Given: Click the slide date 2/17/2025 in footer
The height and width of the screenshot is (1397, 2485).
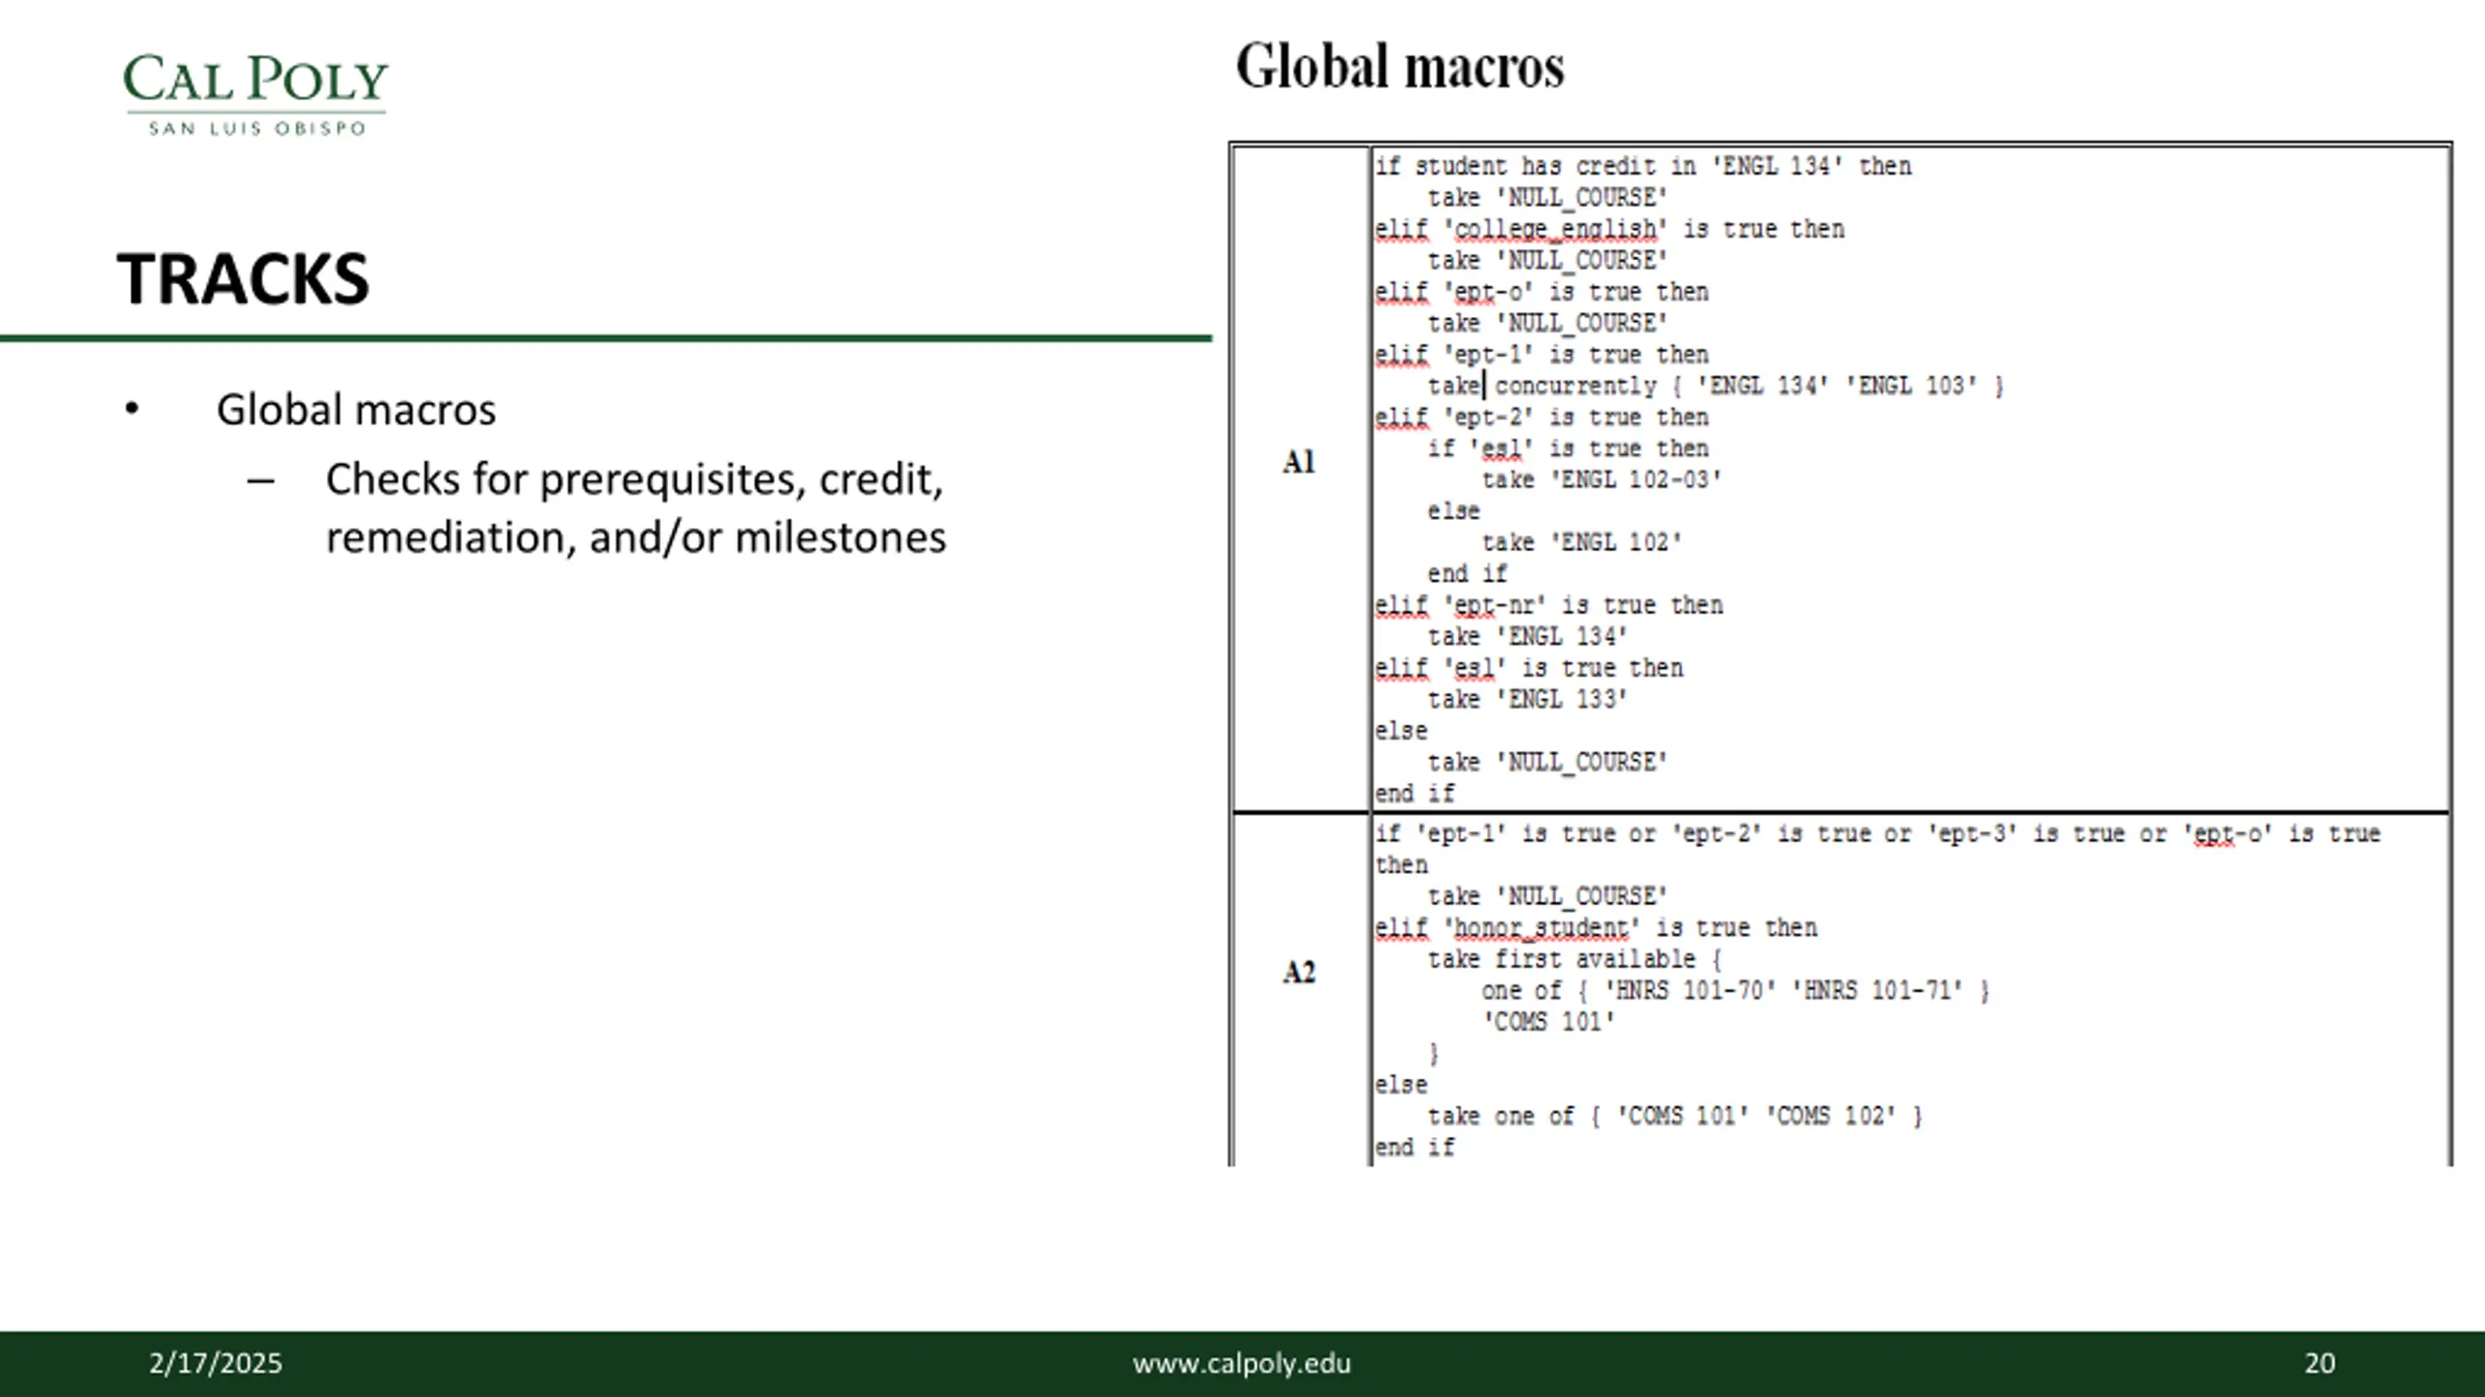Looking at the screenshot, I should point(215,1363).
